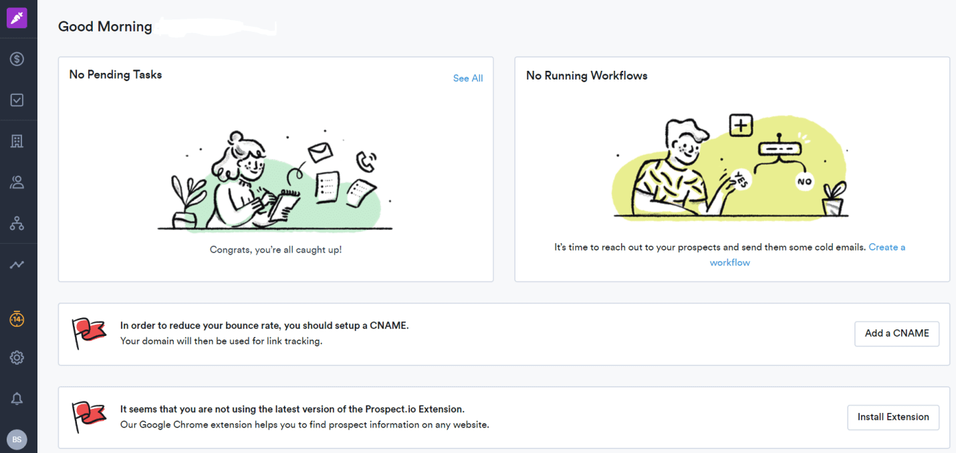Open the analytics line chart icon

(17, 265)
